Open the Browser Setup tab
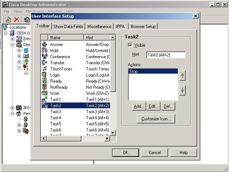Viewport: 229px width, 172px height. 143,27
